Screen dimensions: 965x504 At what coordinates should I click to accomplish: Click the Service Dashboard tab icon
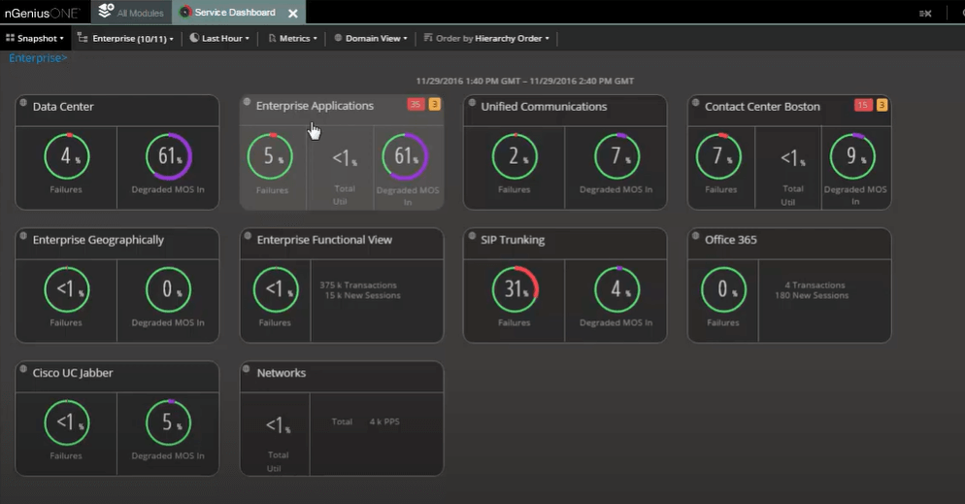(x=185, y=13)
